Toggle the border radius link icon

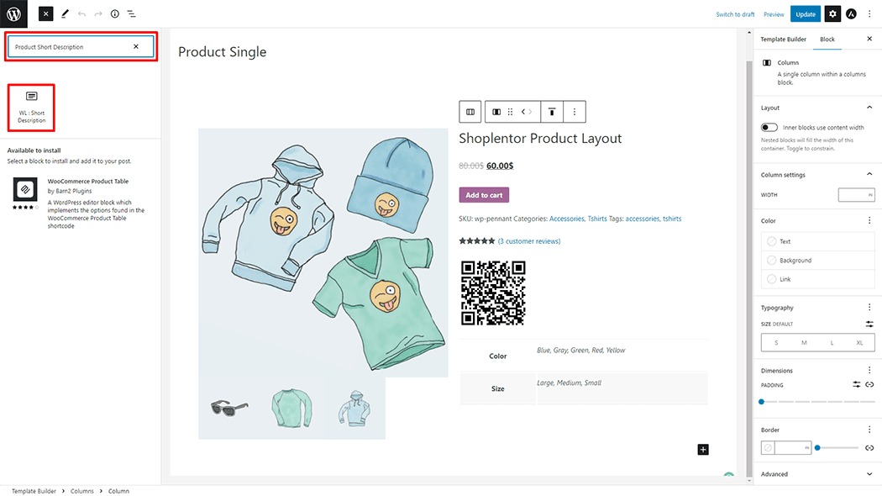tap(869, 448)
